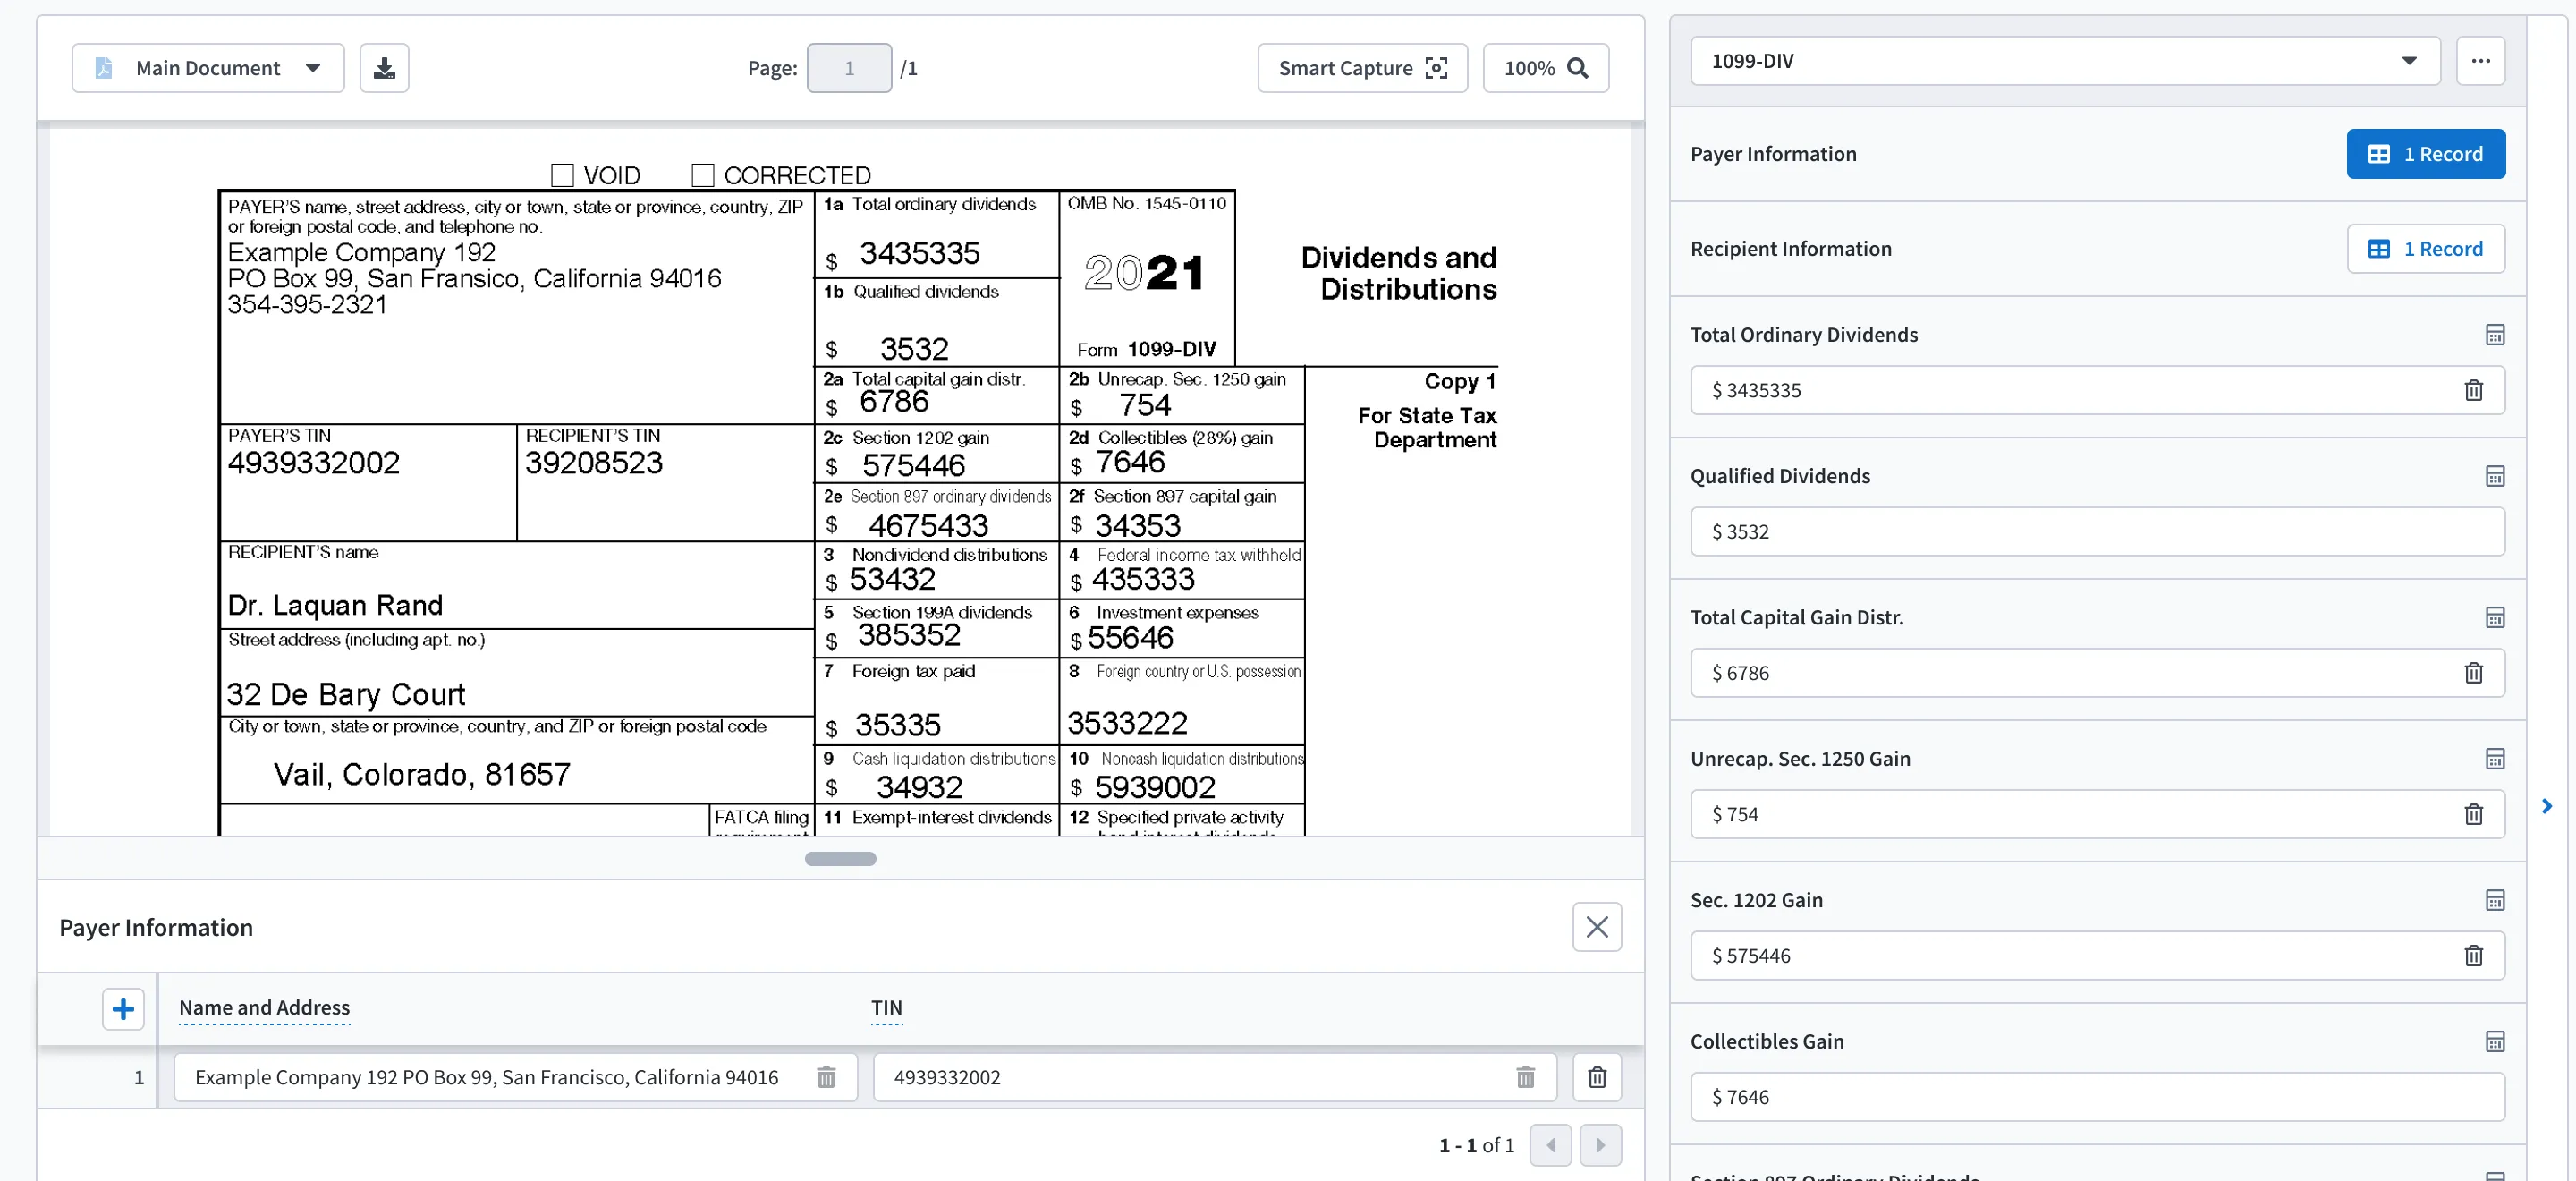
Task: Close the Payer Information panel
Action: [1597, 927]
